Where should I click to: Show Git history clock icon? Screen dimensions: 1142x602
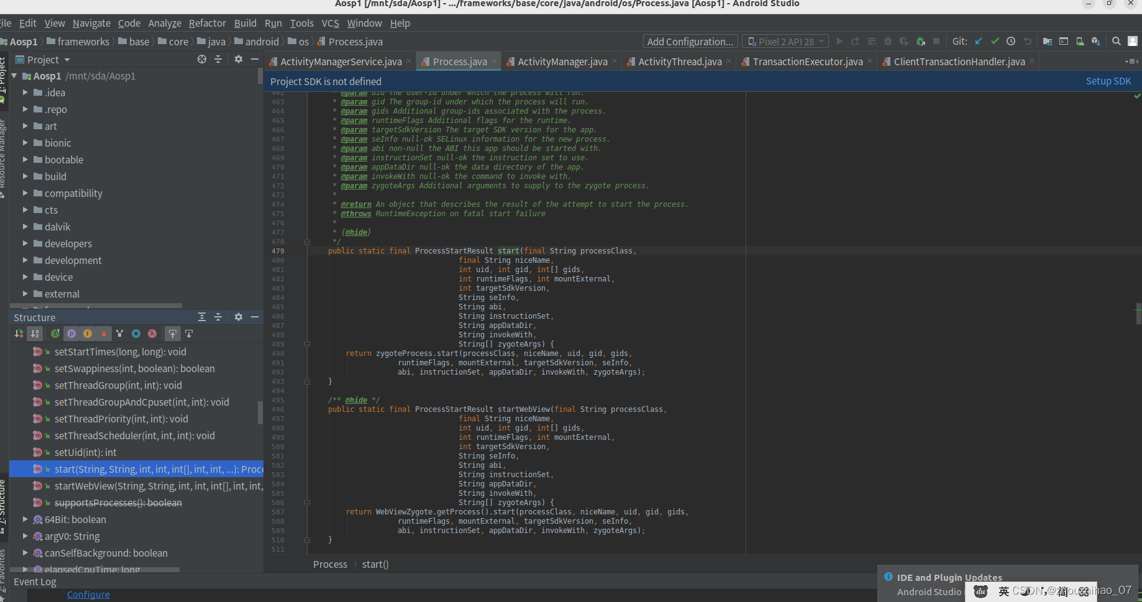[x=1011, y=42]
